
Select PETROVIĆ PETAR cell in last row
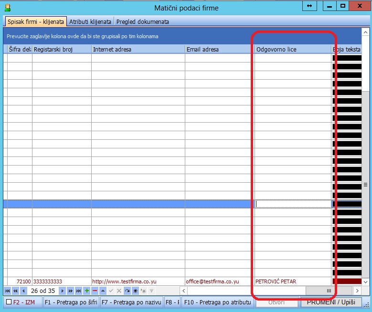(292, 281)
